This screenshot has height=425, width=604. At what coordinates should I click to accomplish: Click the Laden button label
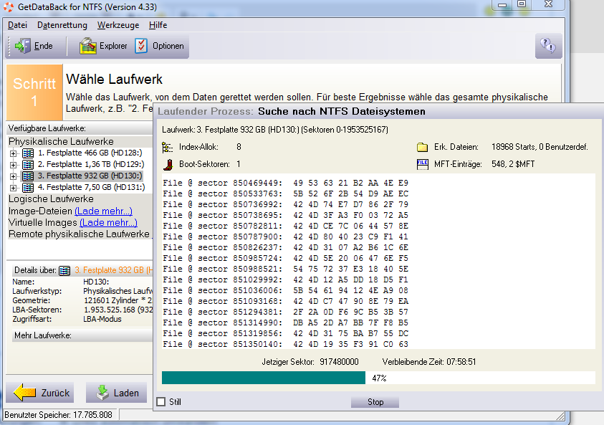coord(126,393)
